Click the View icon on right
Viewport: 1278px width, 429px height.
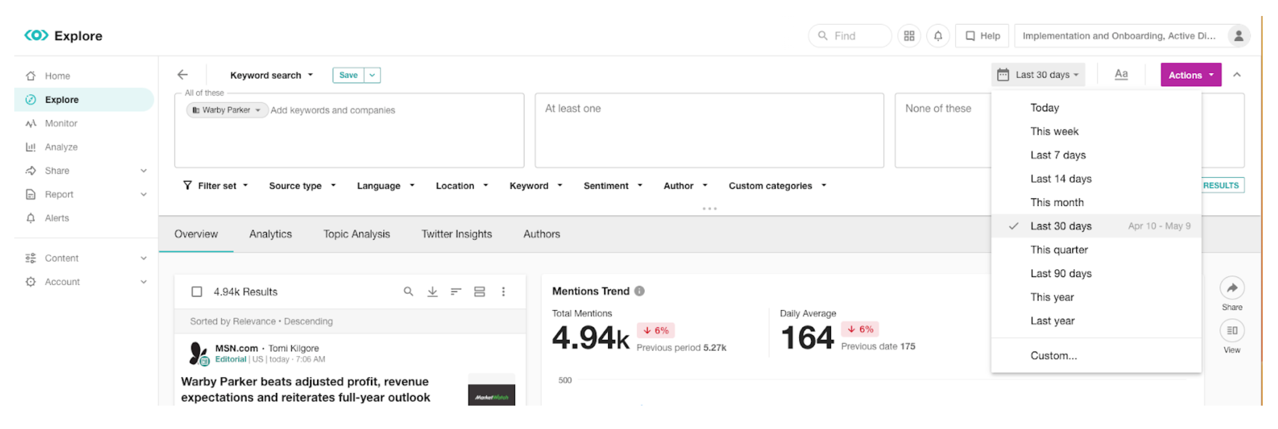pyautogui.click(x=1232, y=330)
